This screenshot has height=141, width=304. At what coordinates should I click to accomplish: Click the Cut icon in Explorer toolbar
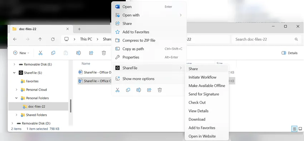(x=40, y=53)
